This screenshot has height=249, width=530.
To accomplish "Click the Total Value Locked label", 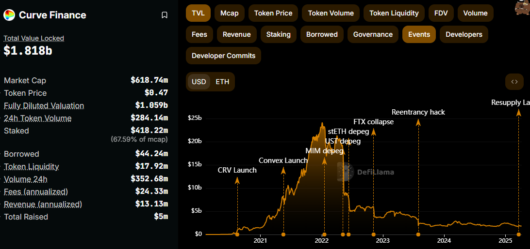I will [x=34, y=38].
